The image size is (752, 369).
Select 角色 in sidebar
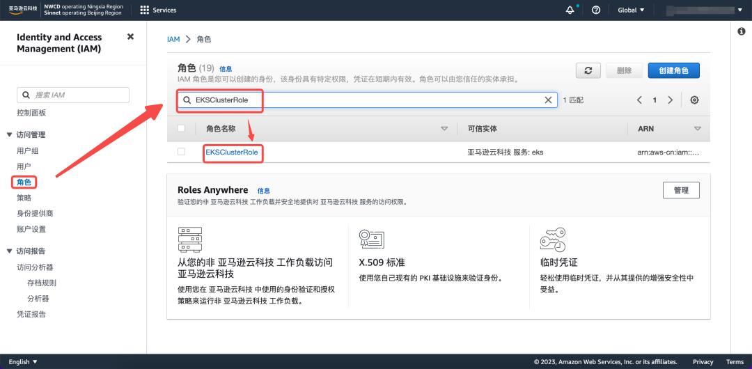(24, 182)
